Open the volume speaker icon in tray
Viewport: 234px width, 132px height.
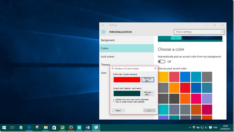[x=206, y=128]
